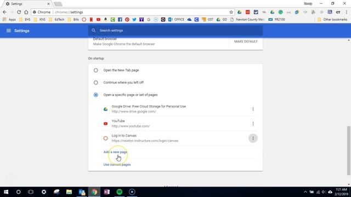Open the Settings hamburger main menu

(9, 31)
